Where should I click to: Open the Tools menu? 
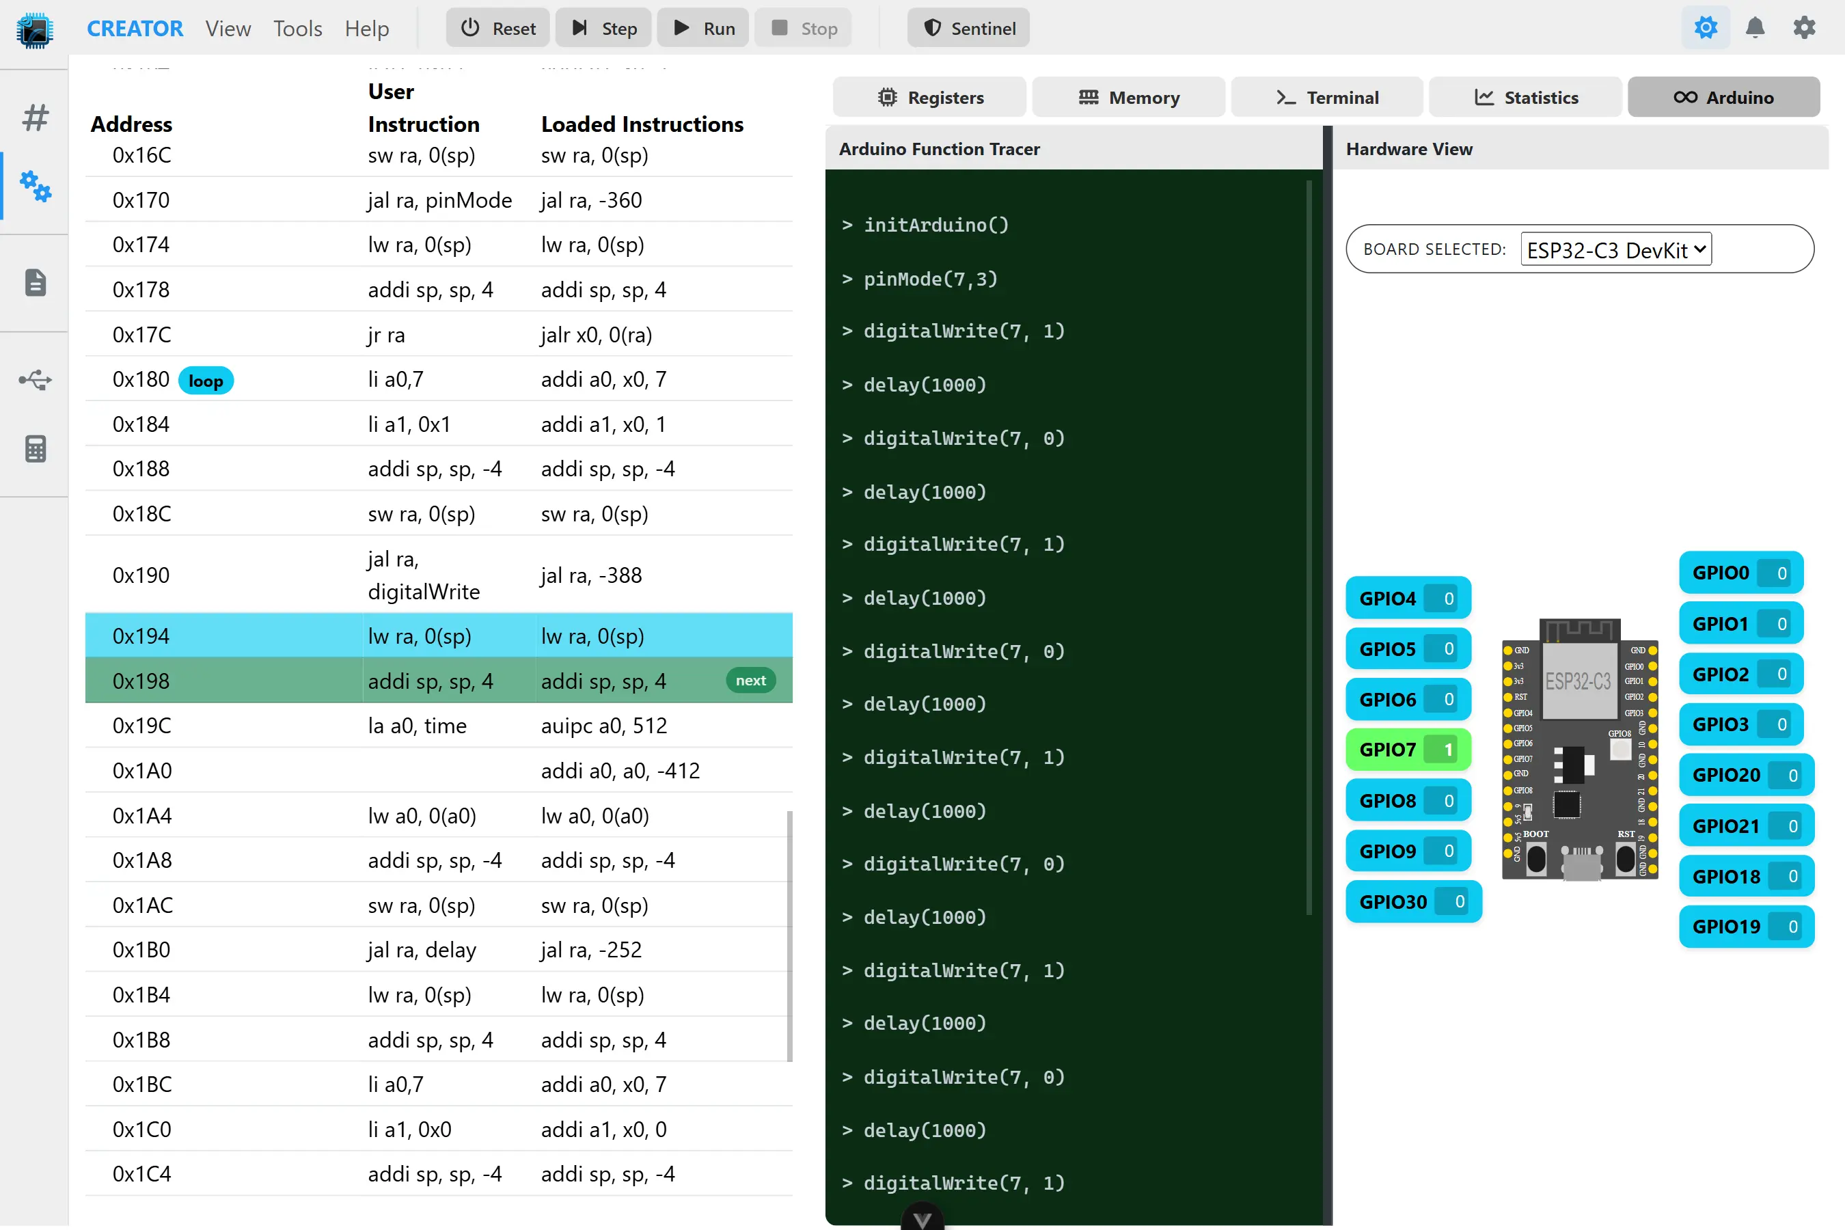tap(297, 28)
